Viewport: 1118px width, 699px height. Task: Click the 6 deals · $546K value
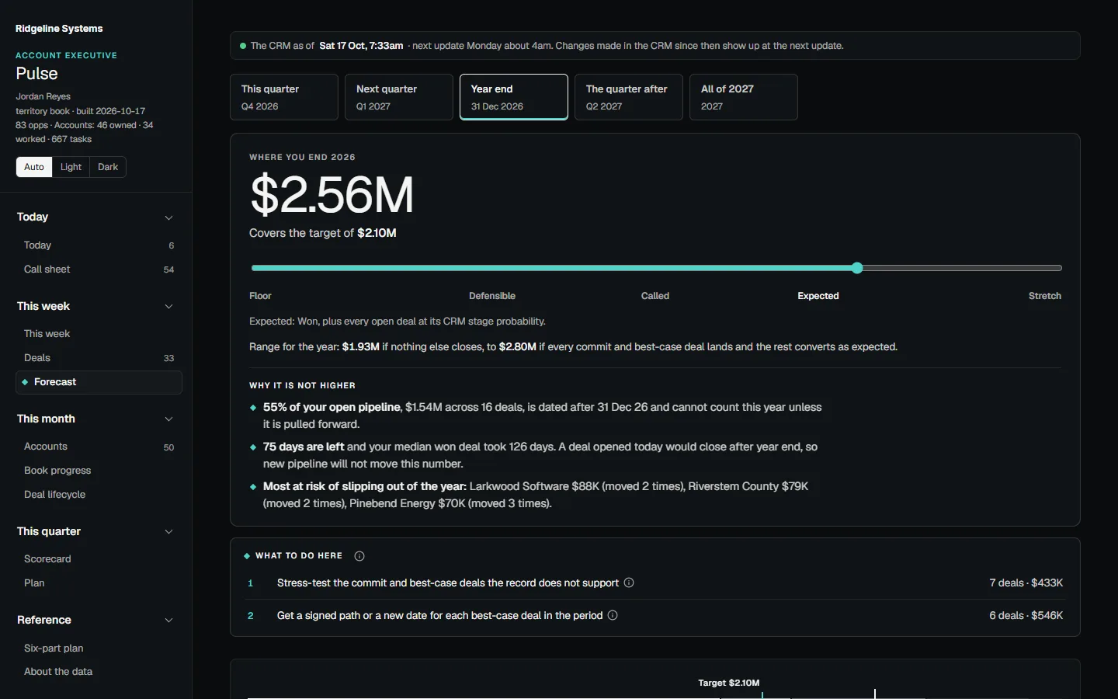(x=1026, y=616)
